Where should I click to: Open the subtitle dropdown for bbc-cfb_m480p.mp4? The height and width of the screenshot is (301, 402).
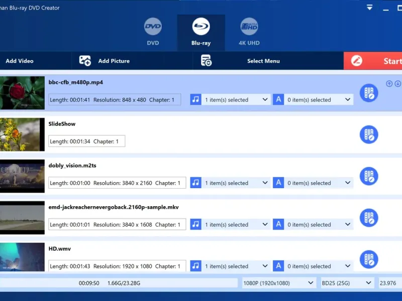[319, 99]
